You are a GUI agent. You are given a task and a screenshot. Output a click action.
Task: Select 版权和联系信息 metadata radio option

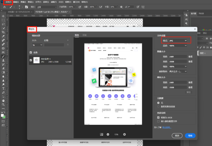click(158, 106)
